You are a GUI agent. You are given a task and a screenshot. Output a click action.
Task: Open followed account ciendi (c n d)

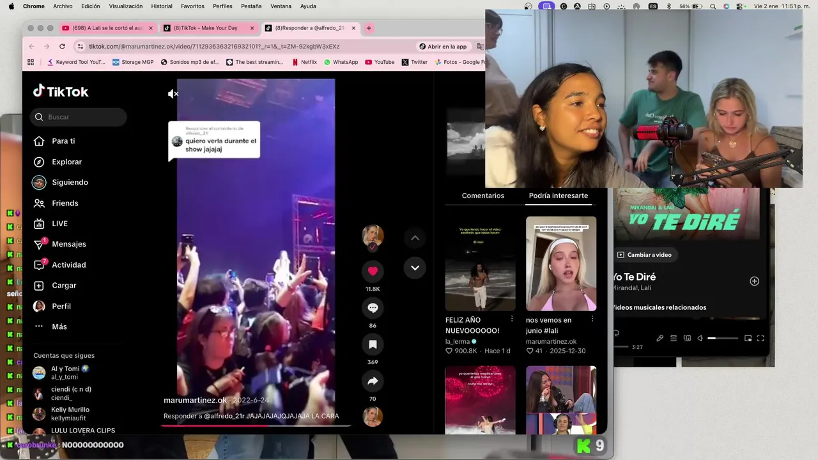point(71,393)
